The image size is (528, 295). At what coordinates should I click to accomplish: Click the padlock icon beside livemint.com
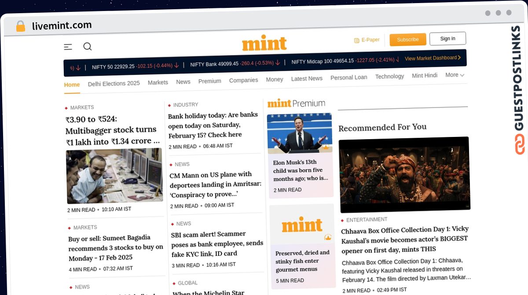[20, 26]
